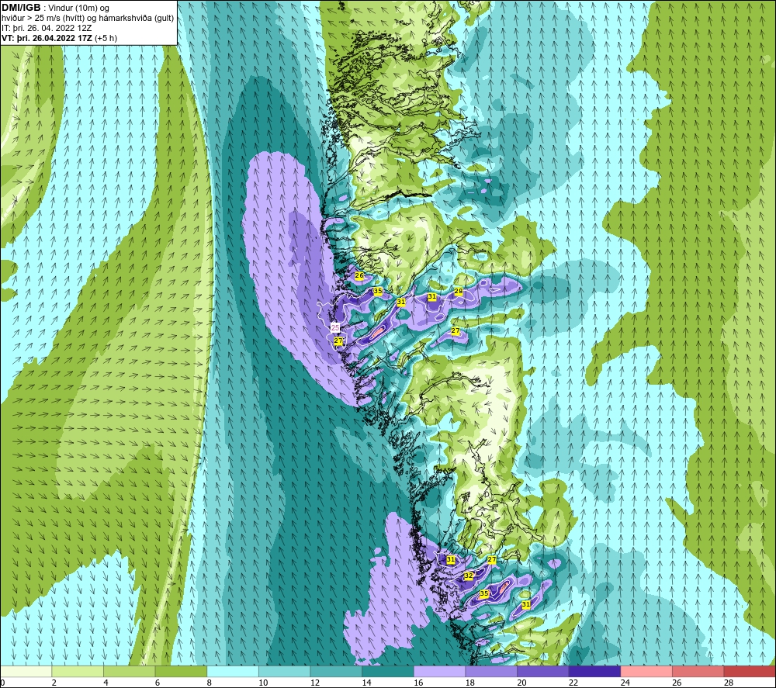
Task: Click the legend tick number '14'
Action: [x=367, y=683]
